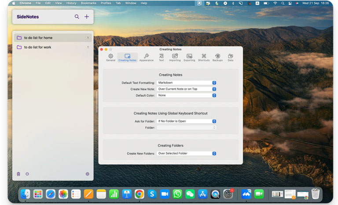Open Control Center in the menu bar
The height and width of the screenshot is (205, 338).
point(290,3)
